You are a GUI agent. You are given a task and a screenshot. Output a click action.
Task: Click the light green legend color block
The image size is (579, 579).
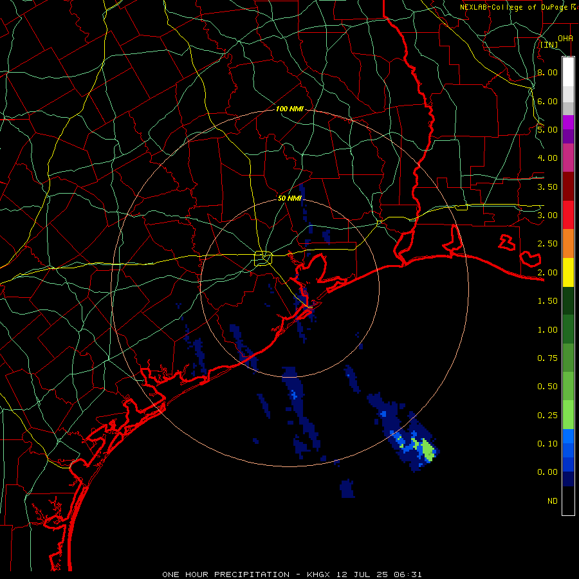tap(568, 415)
